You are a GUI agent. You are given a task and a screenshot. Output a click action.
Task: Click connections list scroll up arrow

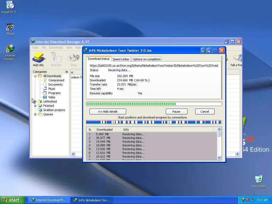point(219,129)
